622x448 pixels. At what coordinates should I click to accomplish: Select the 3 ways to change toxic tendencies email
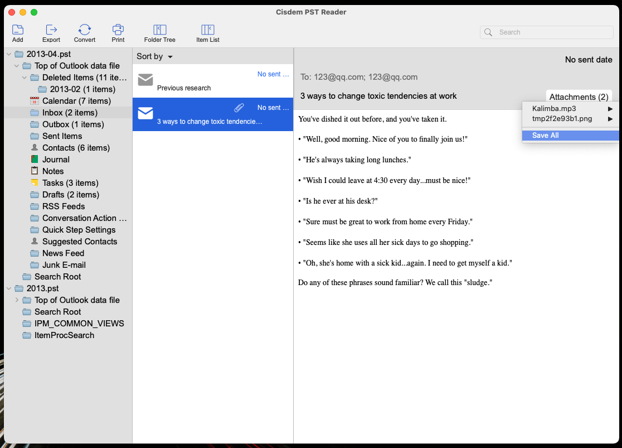pyautogui.click(x=213, y=114)
